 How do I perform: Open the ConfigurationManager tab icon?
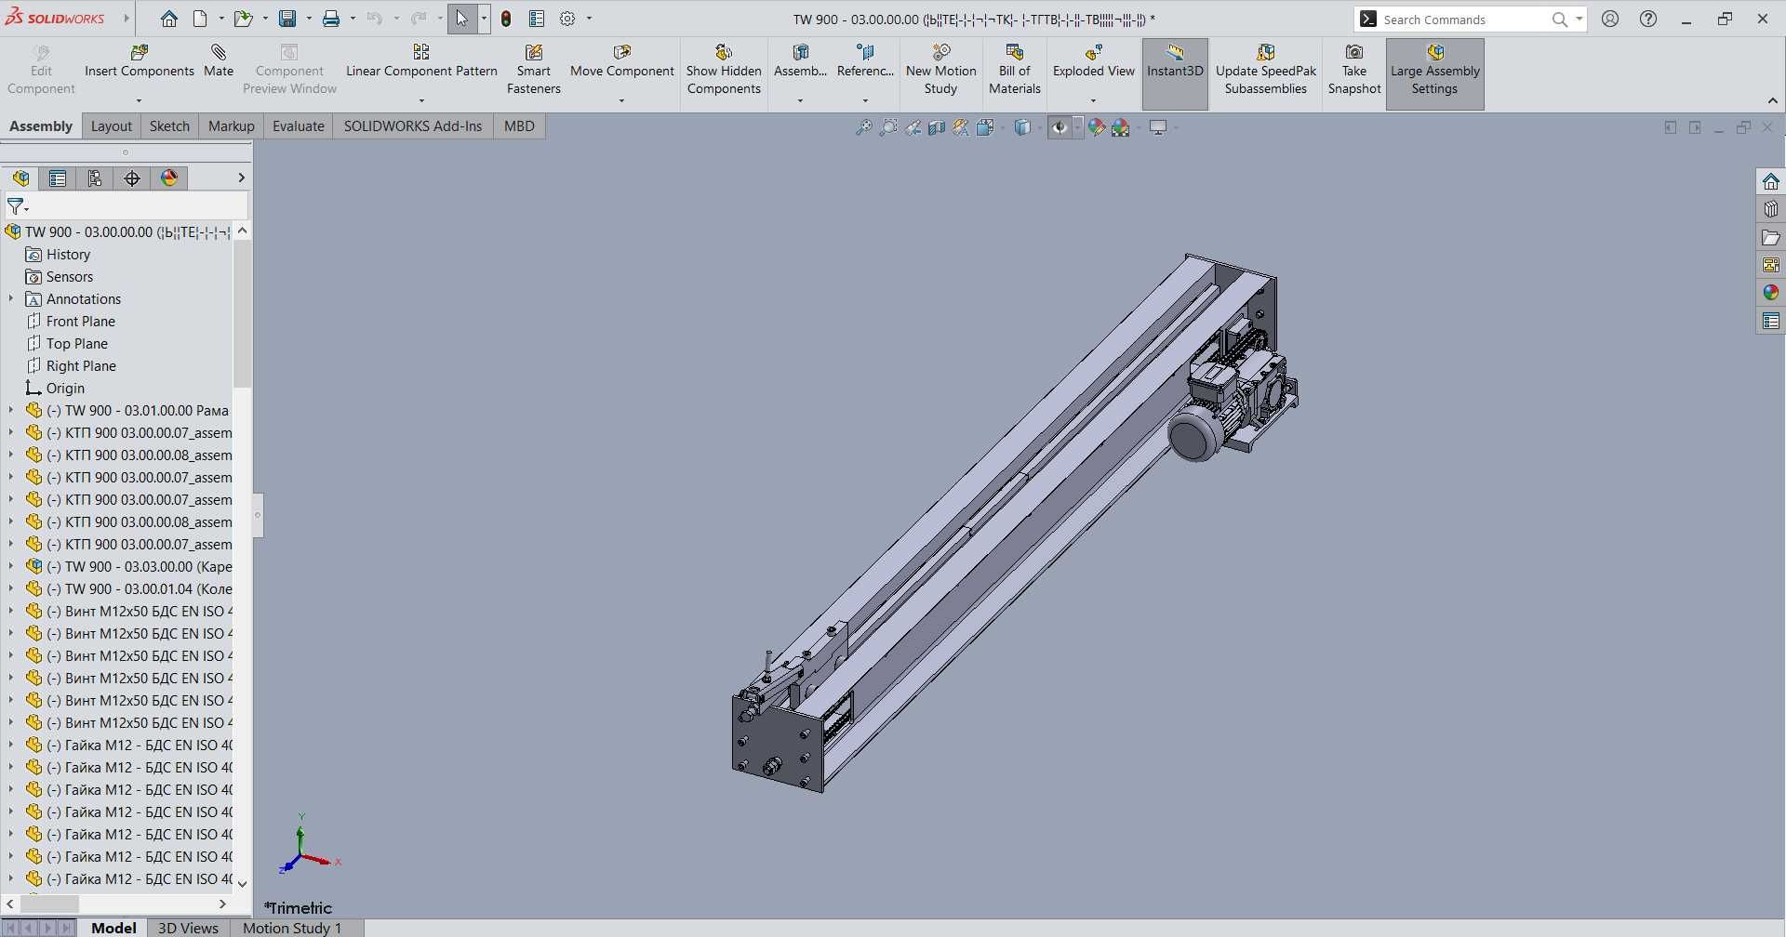(95, 178)
